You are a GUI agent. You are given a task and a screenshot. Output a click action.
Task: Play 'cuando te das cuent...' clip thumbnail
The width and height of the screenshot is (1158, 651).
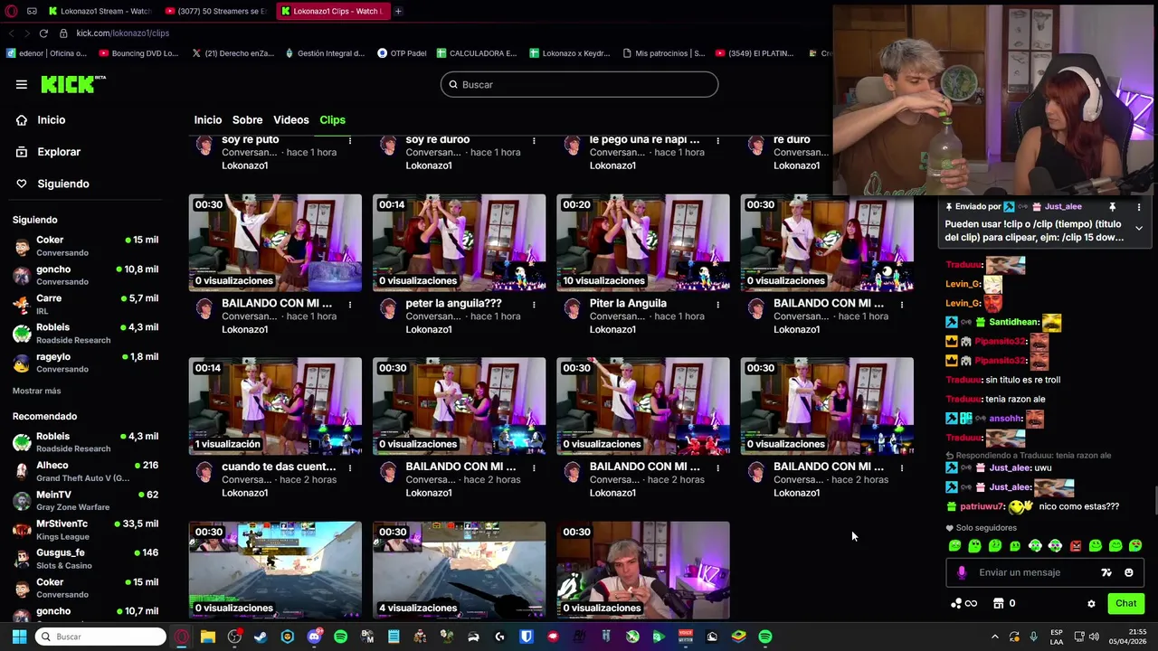275,406
